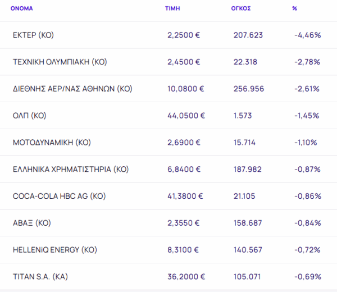The height and width of the screenshot is (292, 337).
Task: Click the price 44,0500 €
Action: 186,116
